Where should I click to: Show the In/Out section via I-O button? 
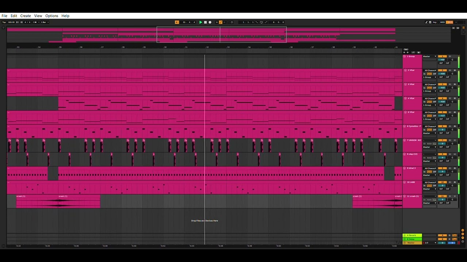click(x=463, y=230)
